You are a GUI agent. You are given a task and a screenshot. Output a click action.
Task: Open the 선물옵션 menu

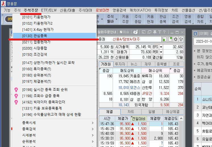pyautogui.click(x=188, y=10)
